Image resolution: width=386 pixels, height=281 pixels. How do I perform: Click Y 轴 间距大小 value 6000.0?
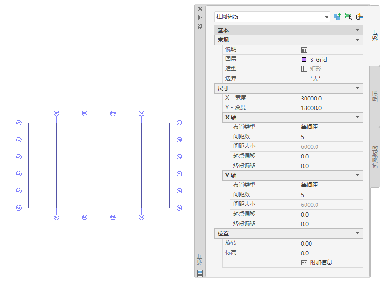(x=331, y=205)
